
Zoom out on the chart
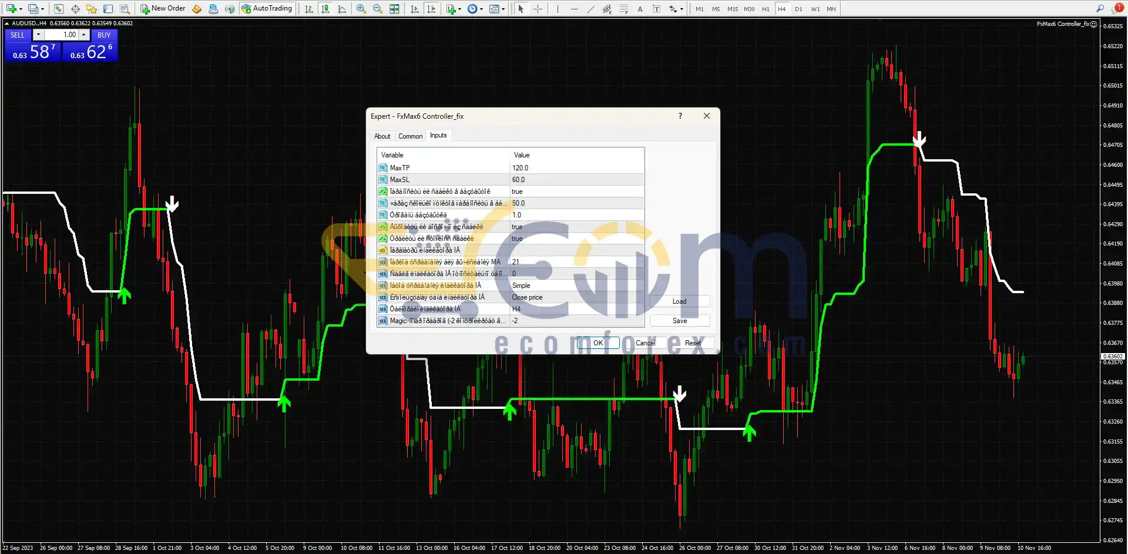tap(378, 9)
